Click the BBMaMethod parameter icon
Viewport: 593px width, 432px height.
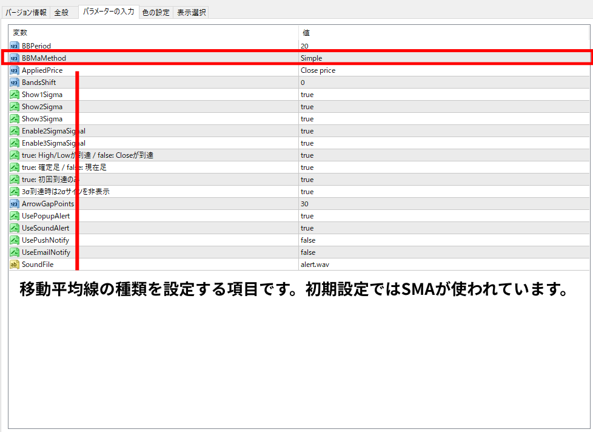15,58
